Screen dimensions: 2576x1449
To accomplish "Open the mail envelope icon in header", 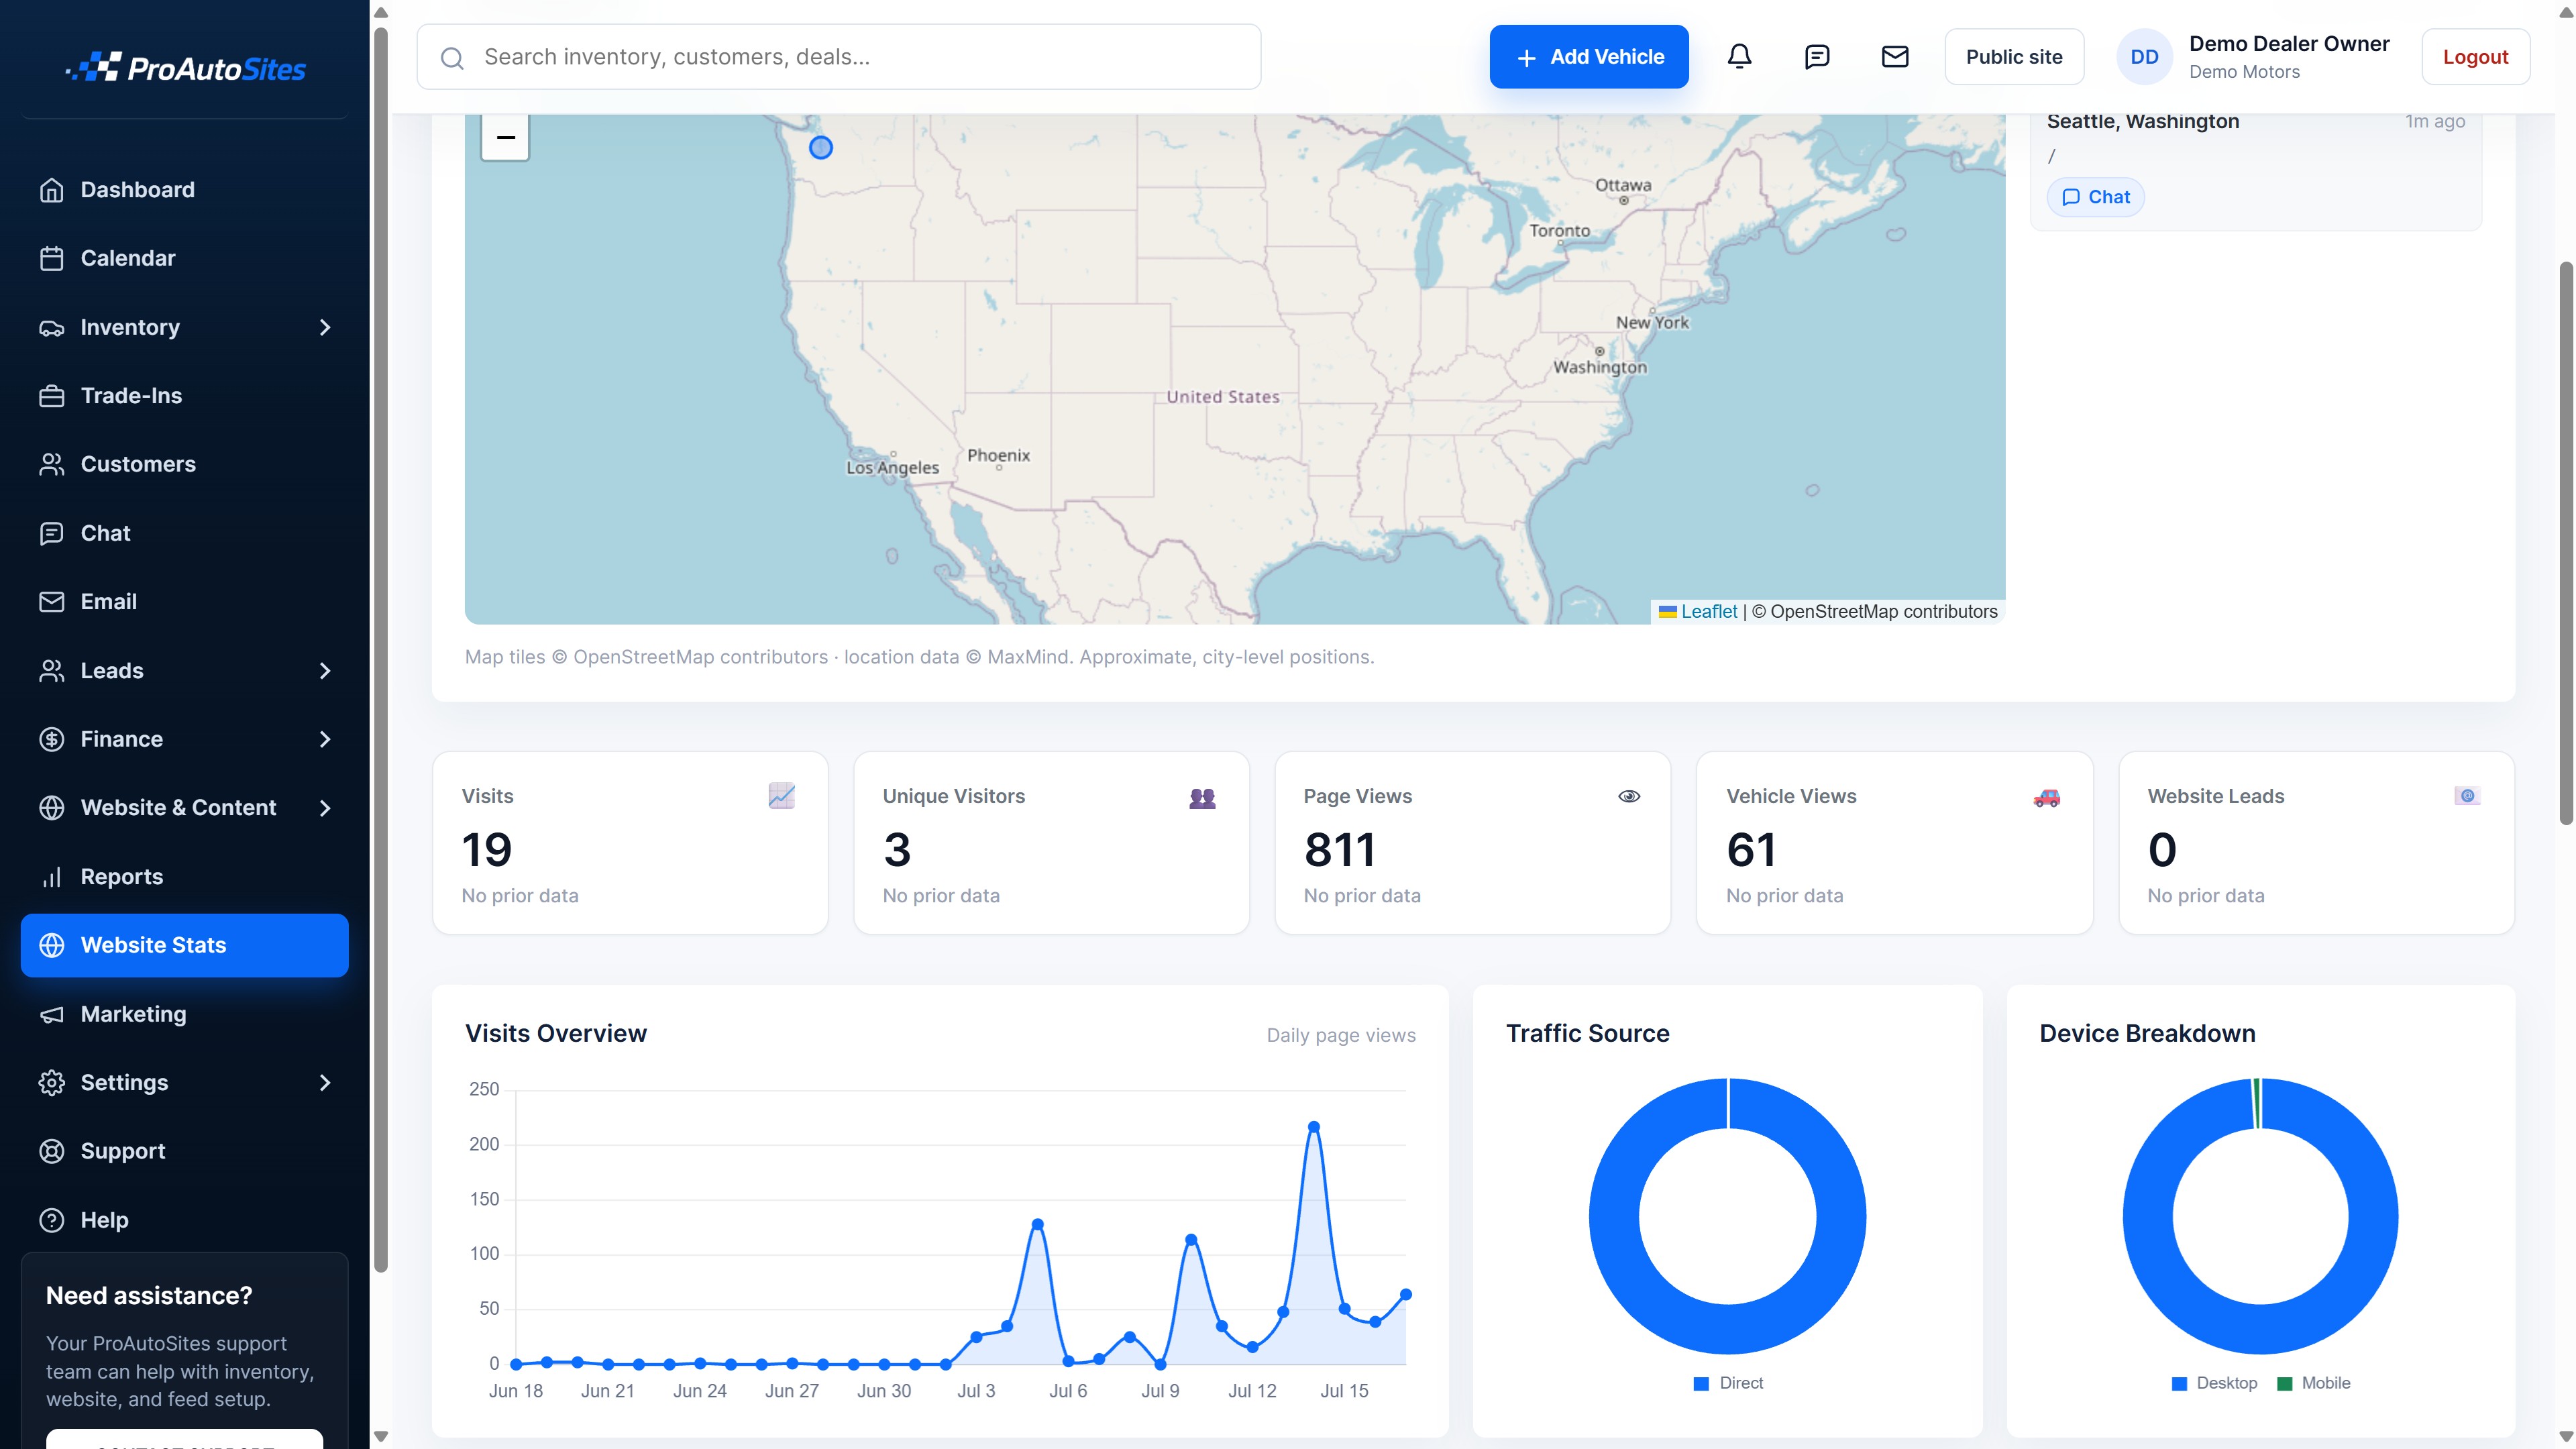I will click(1895, 57).
